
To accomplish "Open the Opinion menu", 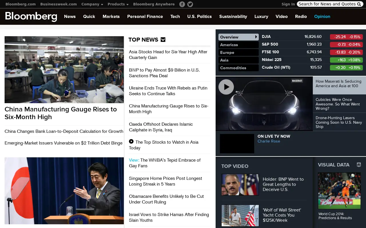I will point(322,17).
